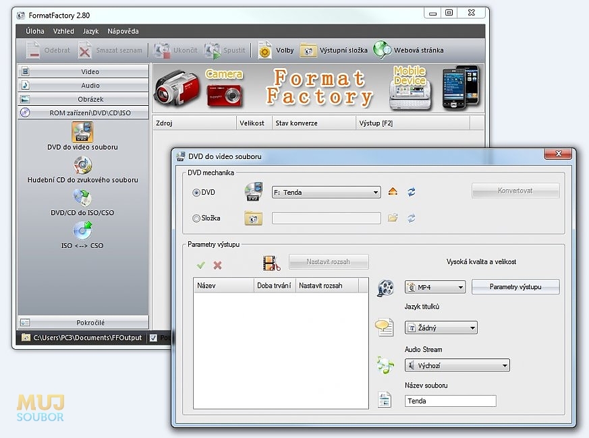Open Webová stránka globe icon
The image size is (589, 438).
click(x=382, y=50)
